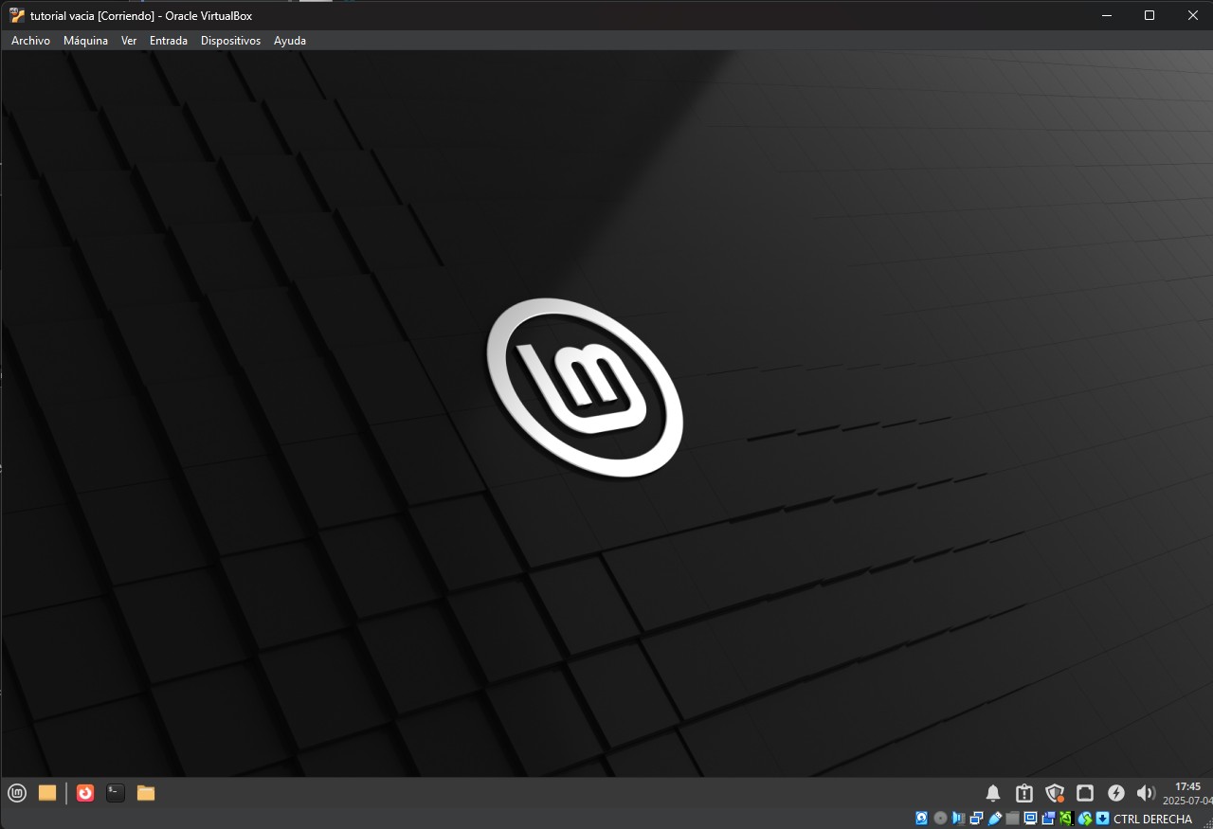Launch the Firefox browser from panel
This screenshot has width=1213, height=829.
pos(85,793)
